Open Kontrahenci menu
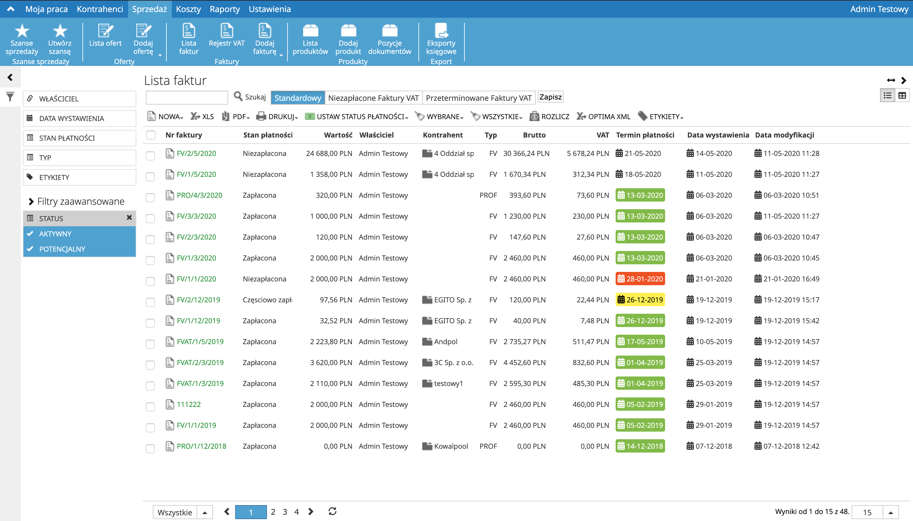This screenshot has height=521, width=913. pos(100,9)
